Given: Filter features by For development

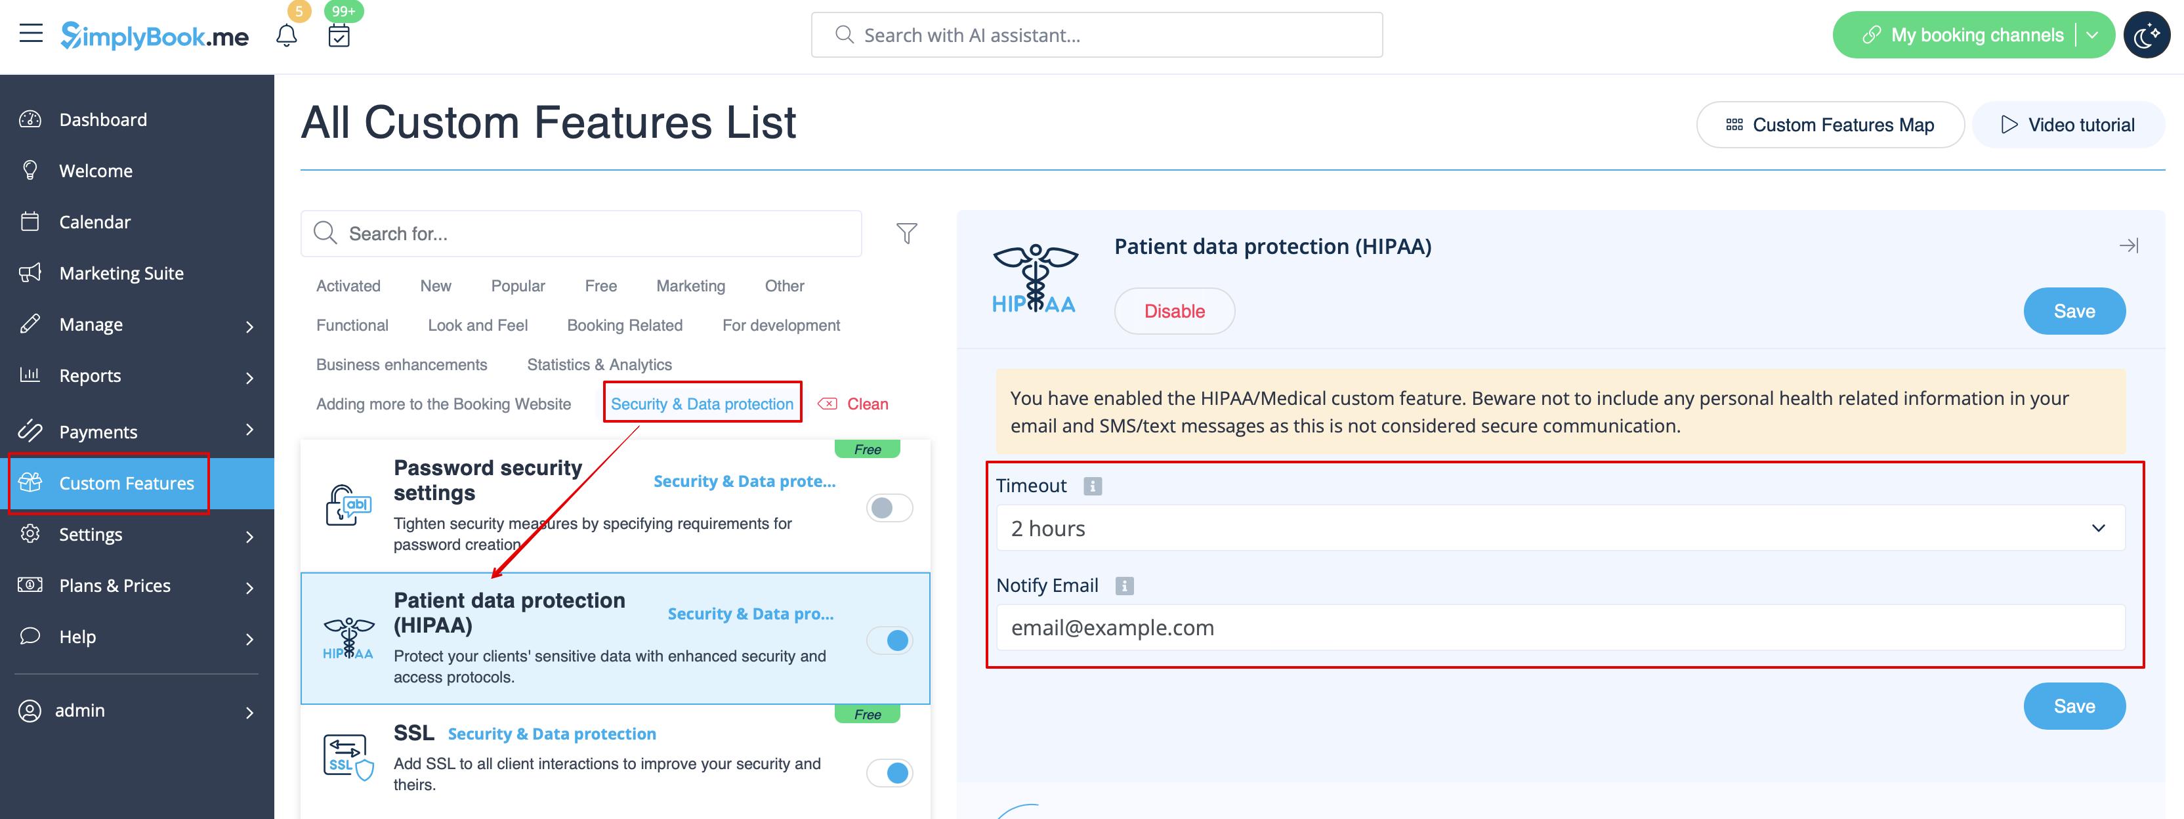Looking at the screenshot, I should coord(781,325).
